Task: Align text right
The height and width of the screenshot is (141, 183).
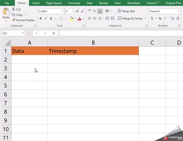Action: pyautogui.click(x=100, y=18)
